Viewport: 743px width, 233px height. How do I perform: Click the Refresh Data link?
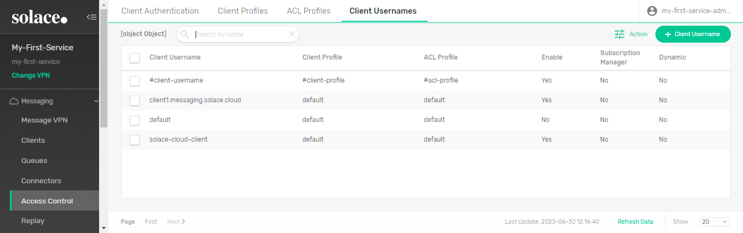point(635,222)
